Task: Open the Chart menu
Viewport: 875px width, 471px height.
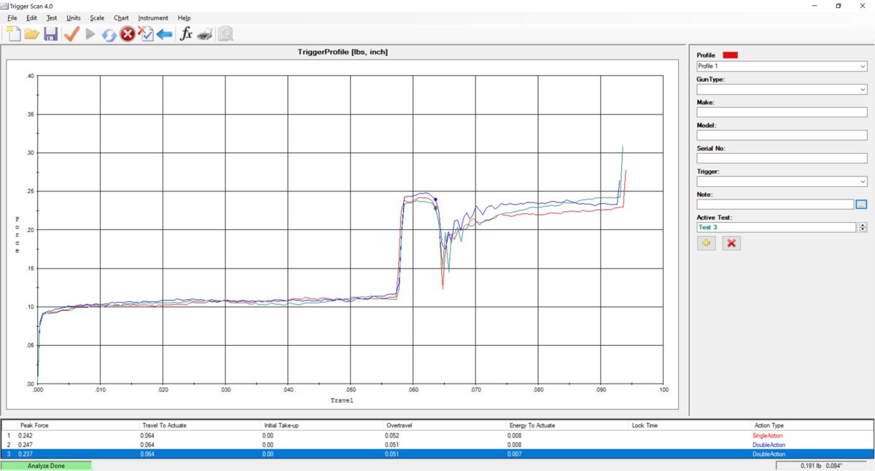Action: coord(121,17)
